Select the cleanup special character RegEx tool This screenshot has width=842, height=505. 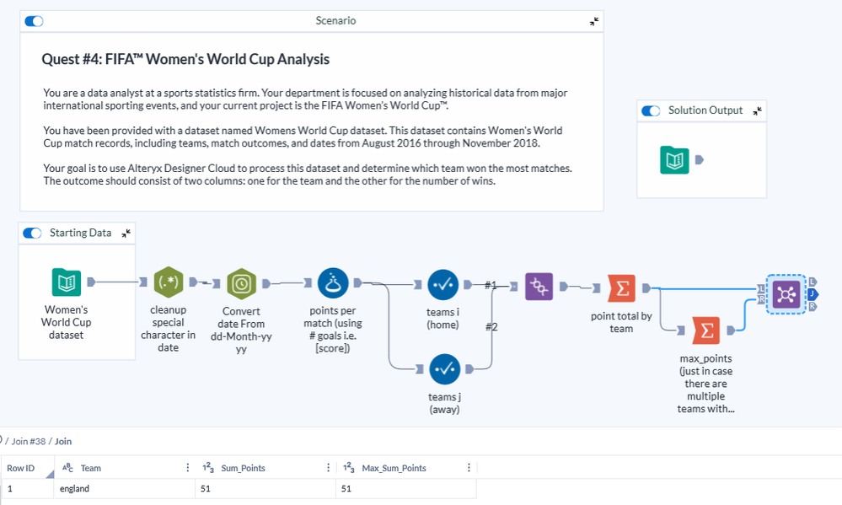(x=168, y=283)
